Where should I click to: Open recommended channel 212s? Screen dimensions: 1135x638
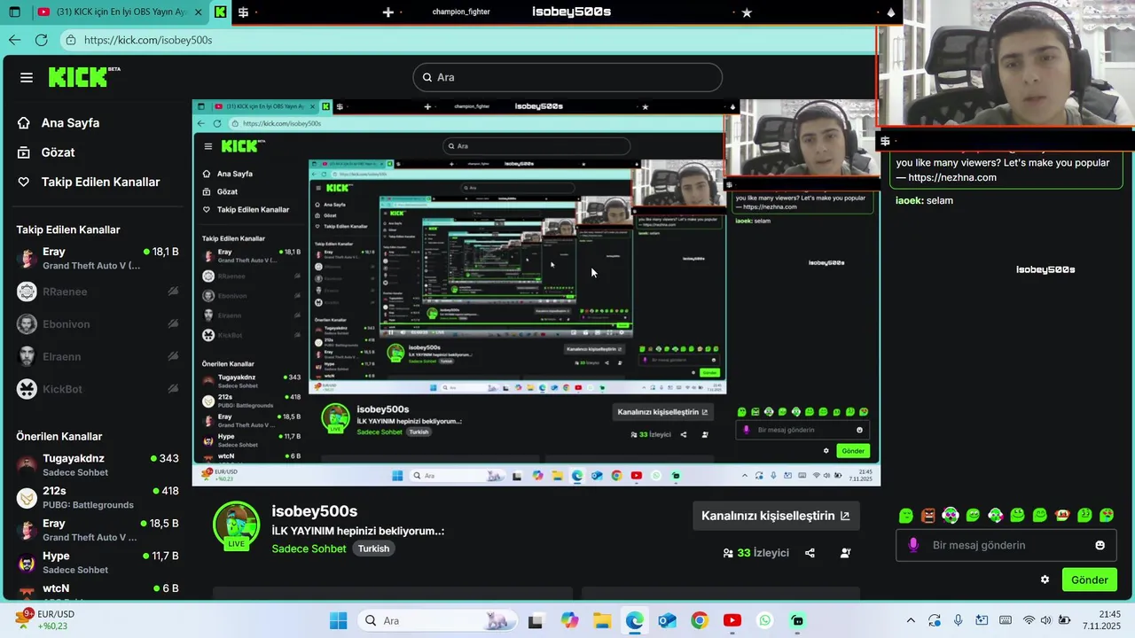click(x=98, y=497)
